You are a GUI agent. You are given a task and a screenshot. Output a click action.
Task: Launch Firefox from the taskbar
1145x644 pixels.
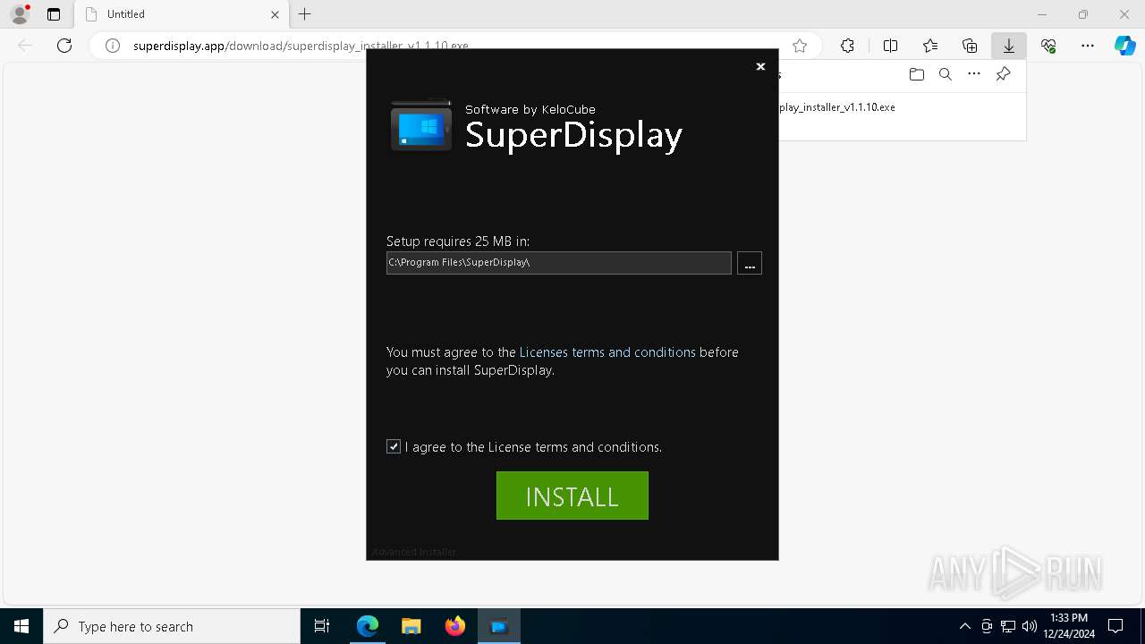(455, 626)
